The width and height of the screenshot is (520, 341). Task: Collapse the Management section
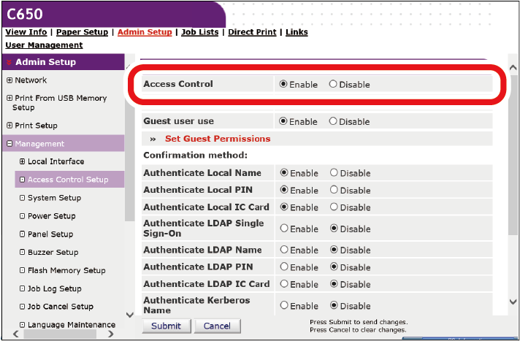click(9, 144)
